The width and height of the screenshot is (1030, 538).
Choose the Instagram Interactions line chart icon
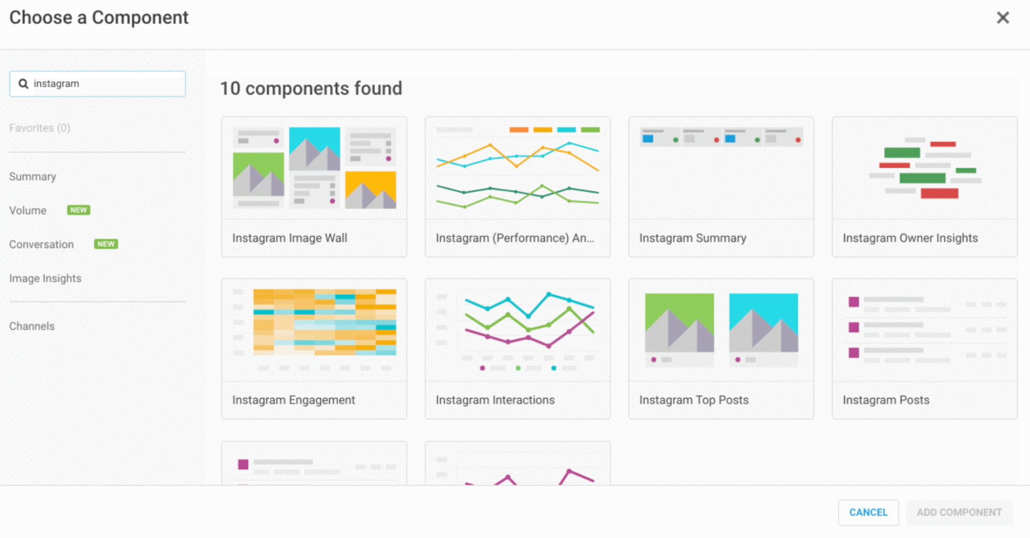click(x=517, y=330)
